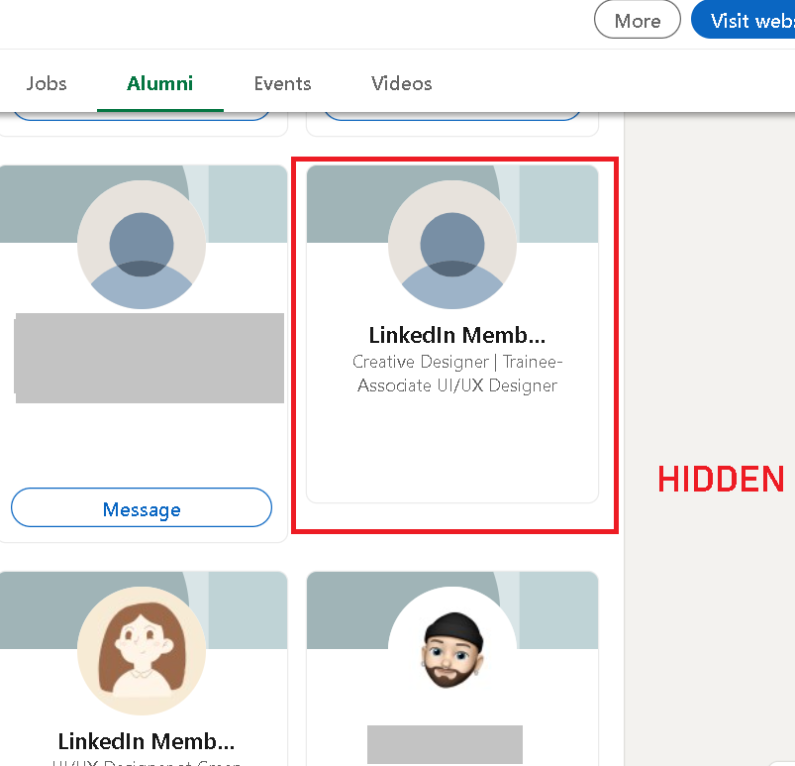Click LinkedIn Member name of Creative Designer card

click(457, 335)
